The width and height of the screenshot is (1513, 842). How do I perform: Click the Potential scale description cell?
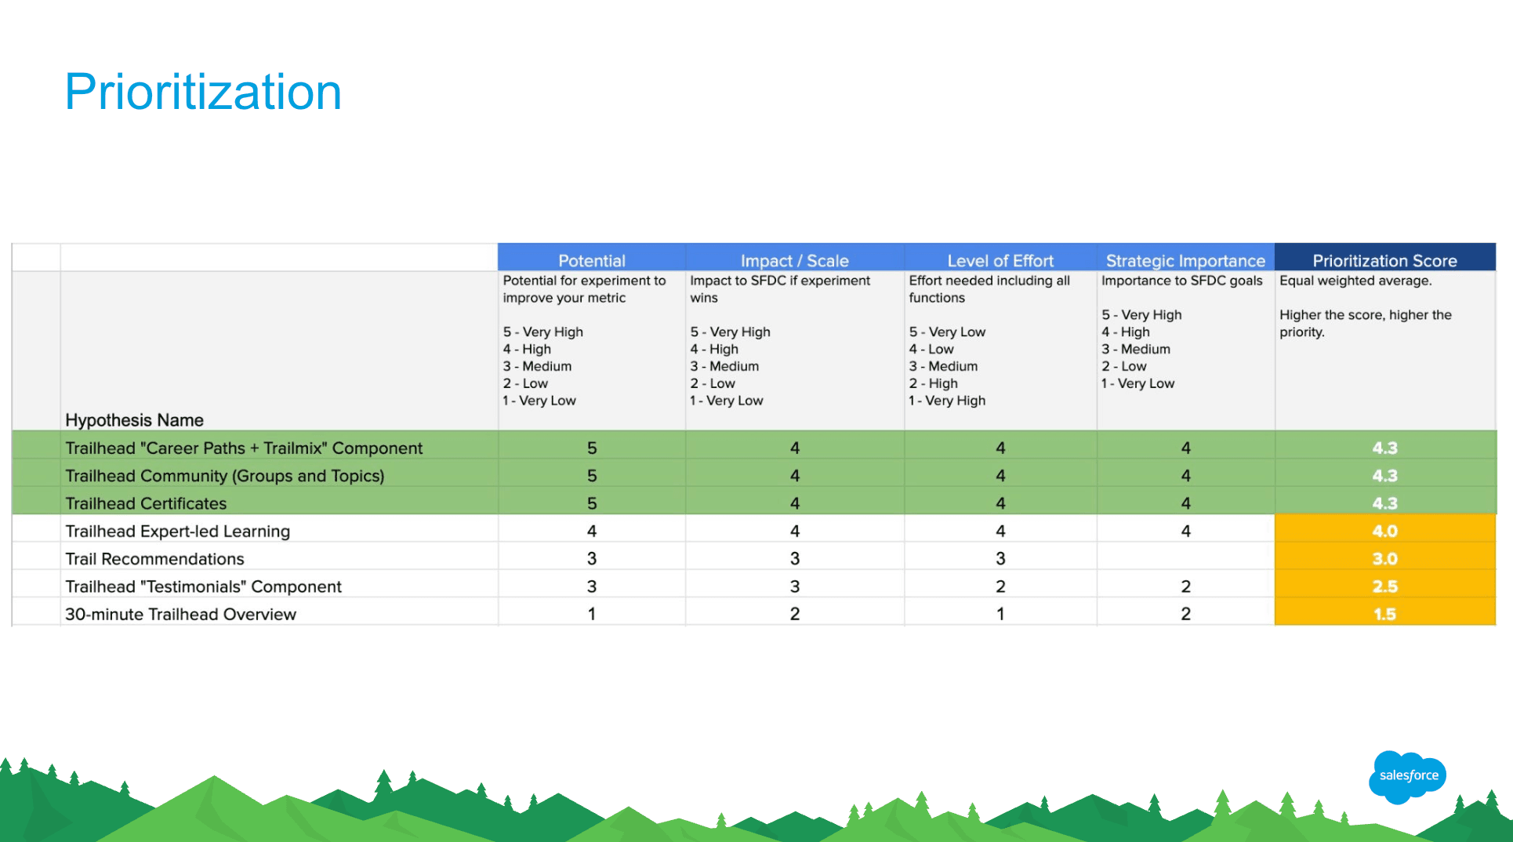point(592,350)
